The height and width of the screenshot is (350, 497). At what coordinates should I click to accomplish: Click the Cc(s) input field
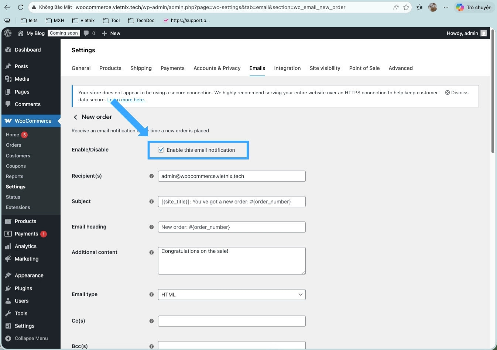(232, 321)
